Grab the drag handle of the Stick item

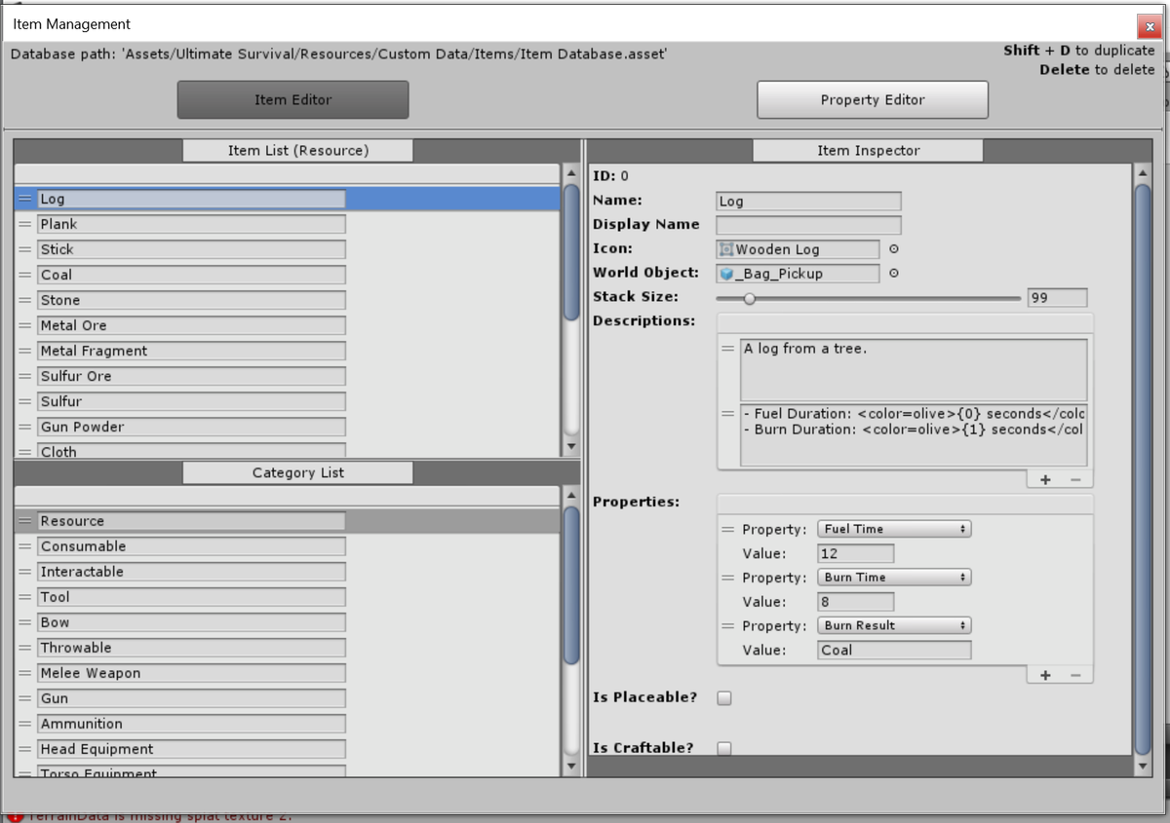[x=25, y=249]
